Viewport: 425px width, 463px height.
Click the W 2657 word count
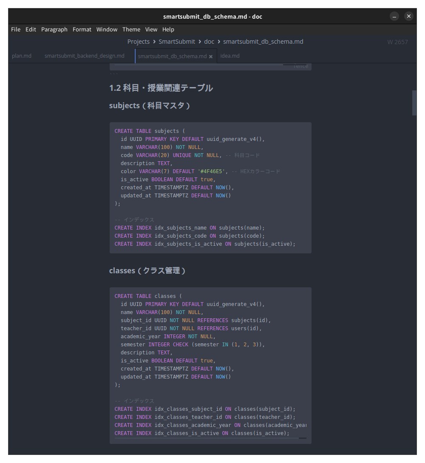click(x=397, y=42)
